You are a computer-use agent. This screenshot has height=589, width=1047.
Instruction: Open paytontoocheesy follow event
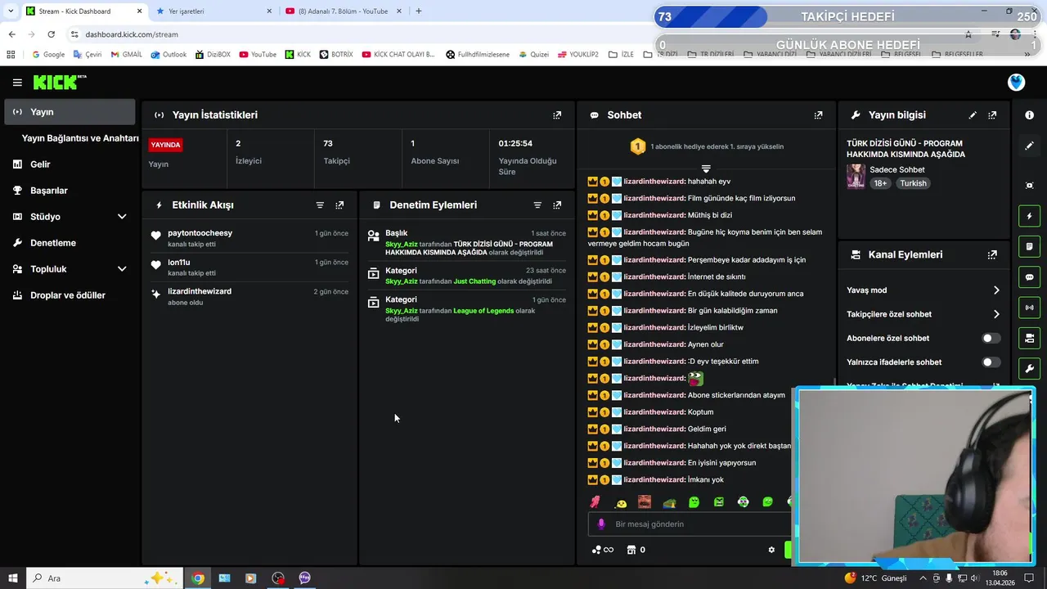[x=251, y=238]
